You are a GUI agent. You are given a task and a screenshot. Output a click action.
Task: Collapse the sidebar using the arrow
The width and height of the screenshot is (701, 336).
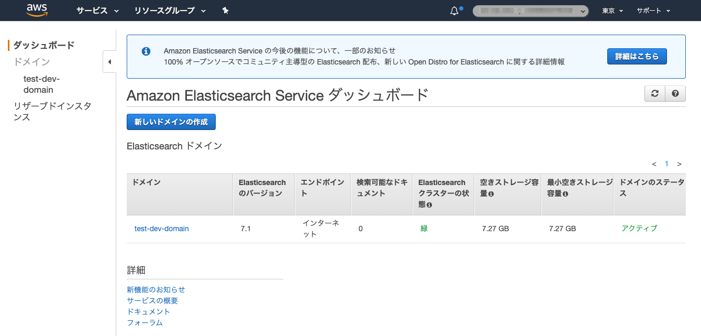pyautogui.click(x=109, y=61)
